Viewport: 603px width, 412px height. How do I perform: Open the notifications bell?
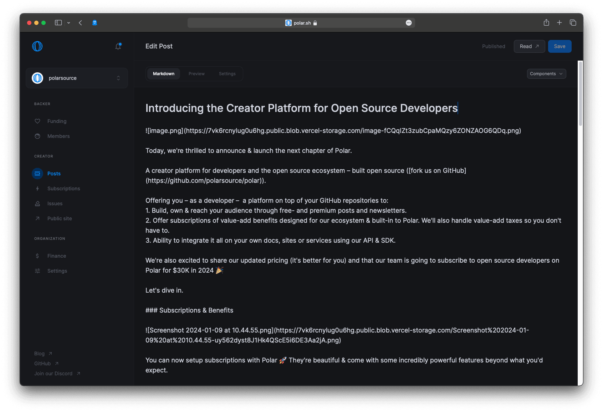pyautogui.click(x=118, y=46)
